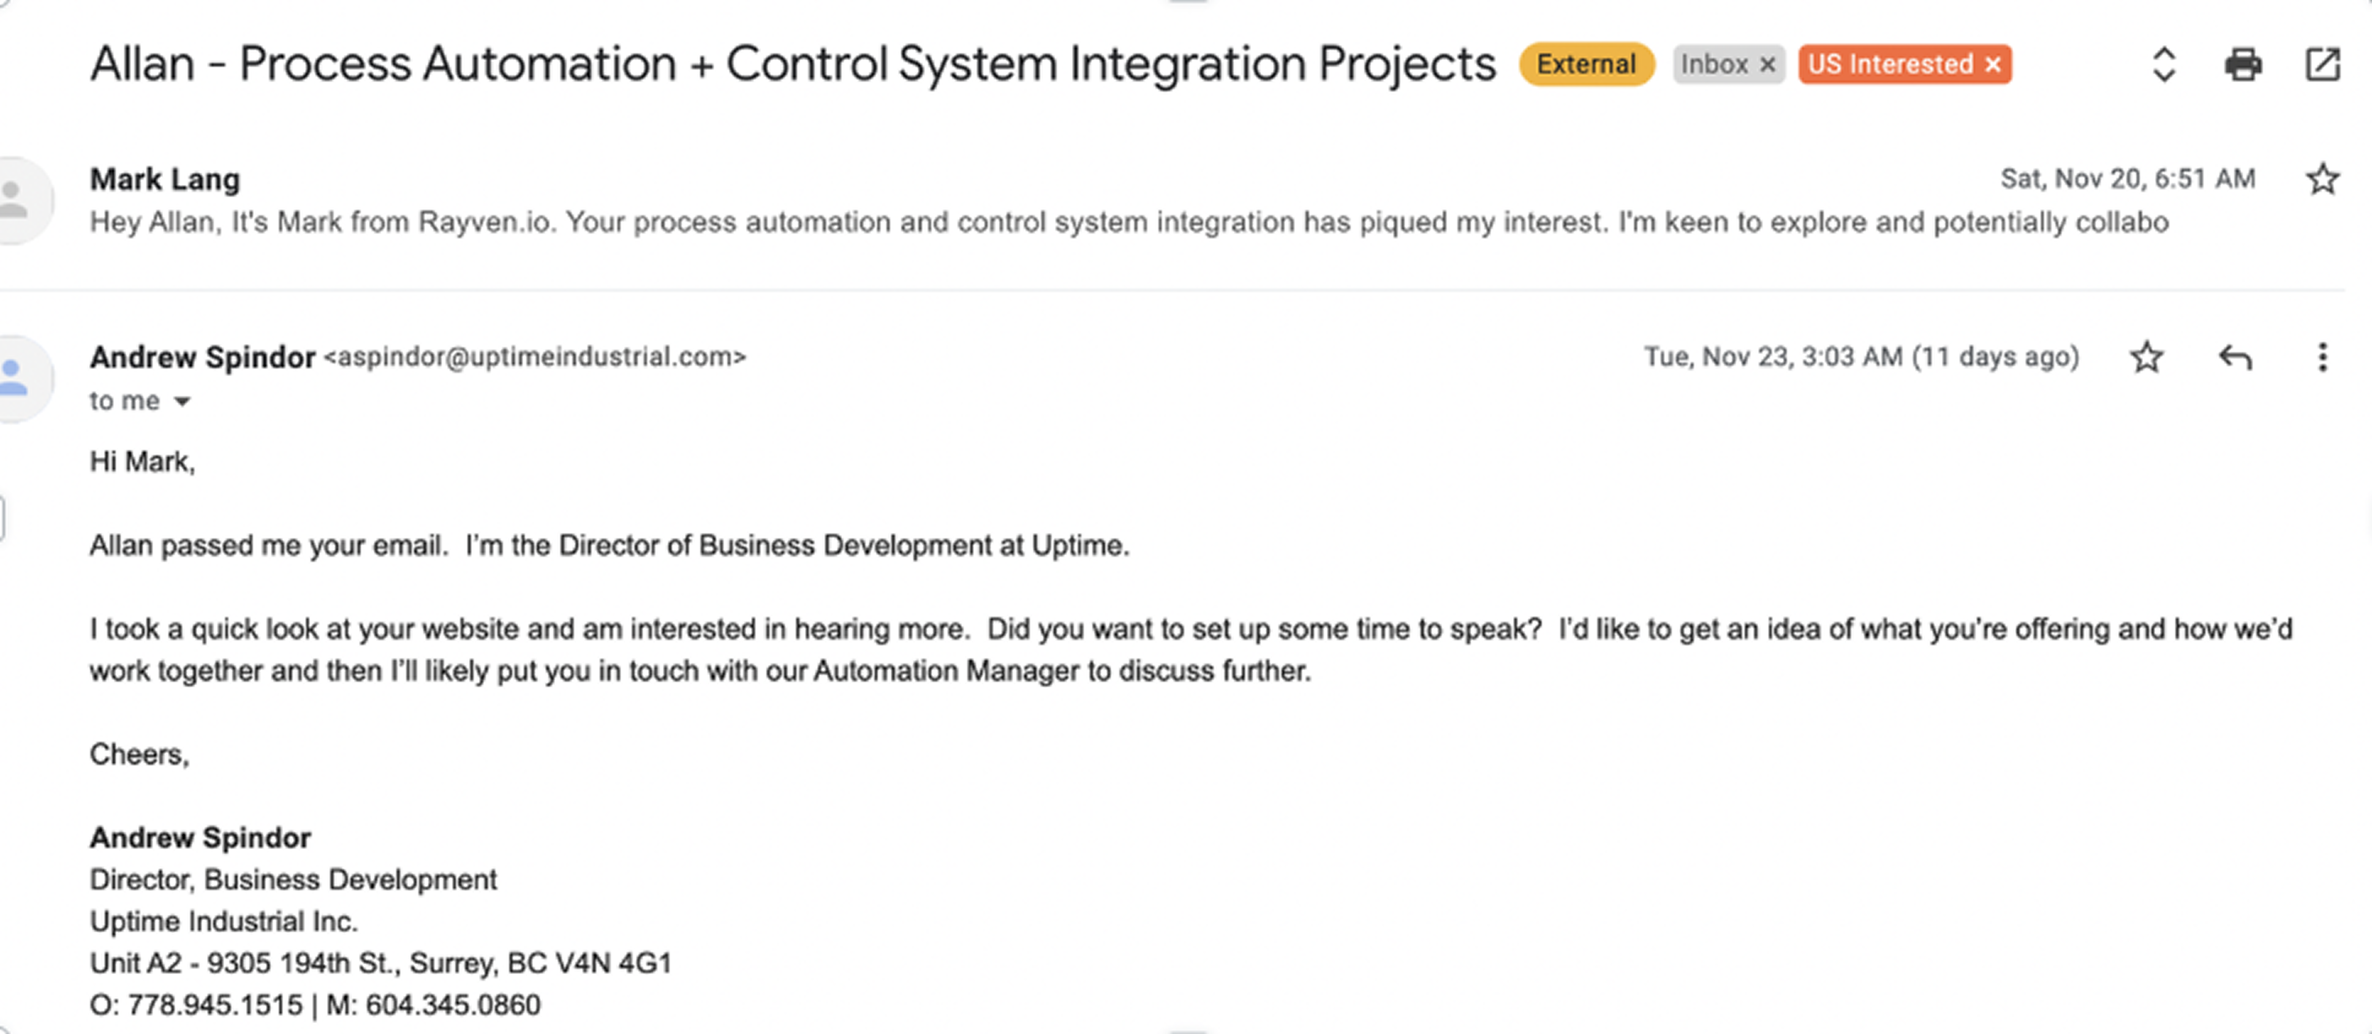Click the Surrey, BC address line
2372x1034 pixels.
pyautogui.click(x=380, y=963)
